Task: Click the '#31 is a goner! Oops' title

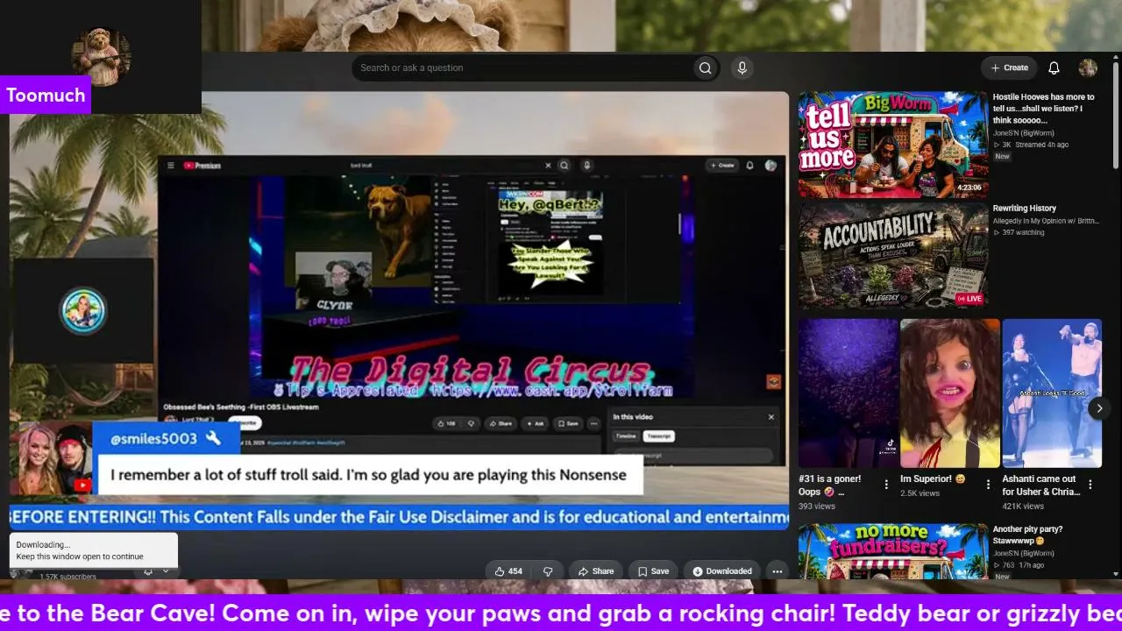Action: tap(830, 486)
